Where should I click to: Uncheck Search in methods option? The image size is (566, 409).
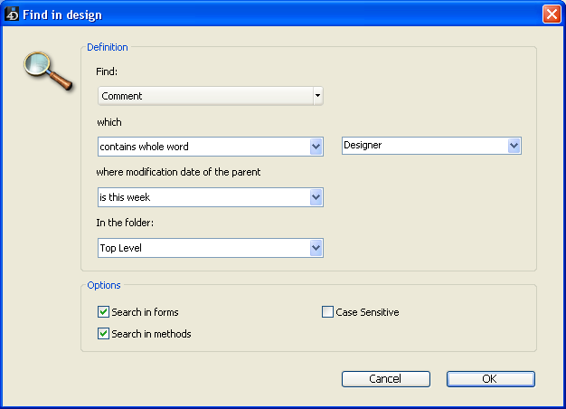click(103, 334)
